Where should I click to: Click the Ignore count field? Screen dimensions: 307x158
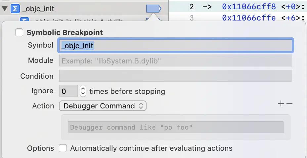click(68, 91)
